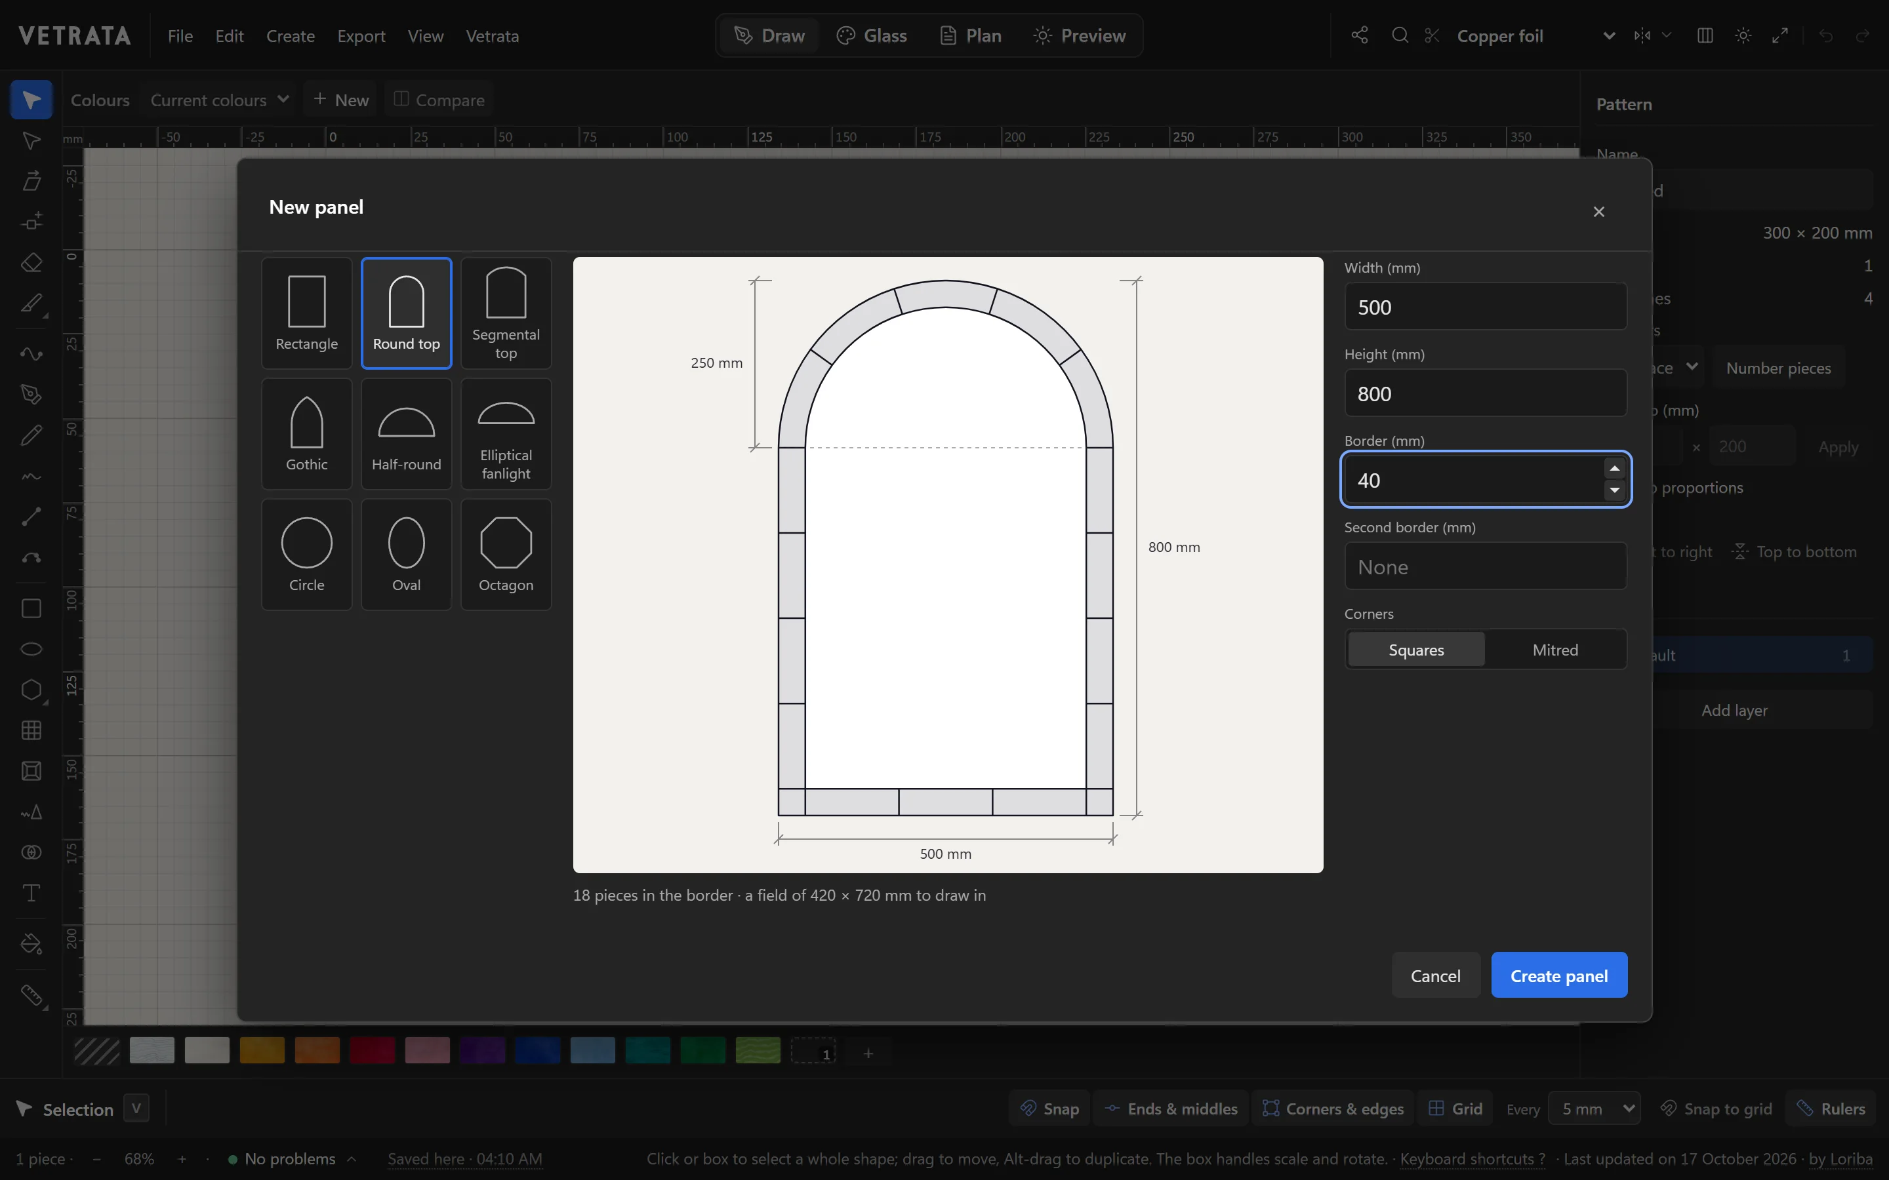The width and height of the screenshot is (1889, 1180).
Task: Click the Create panel button
Action: [1559, 975]
